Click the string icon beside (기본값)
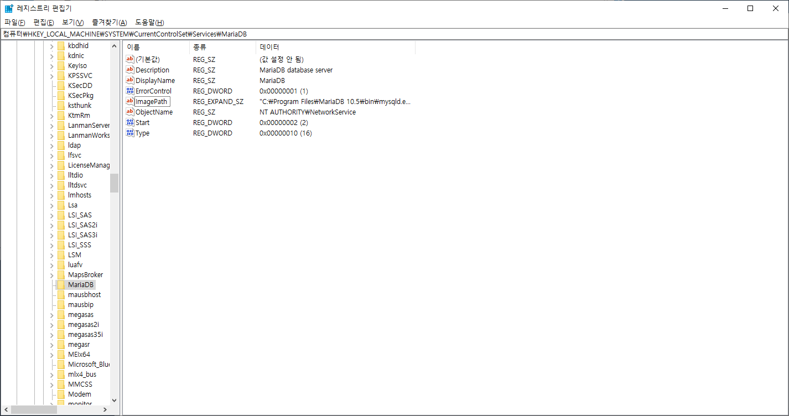This screenshot has height=416, width=789. tap(130, 59)
